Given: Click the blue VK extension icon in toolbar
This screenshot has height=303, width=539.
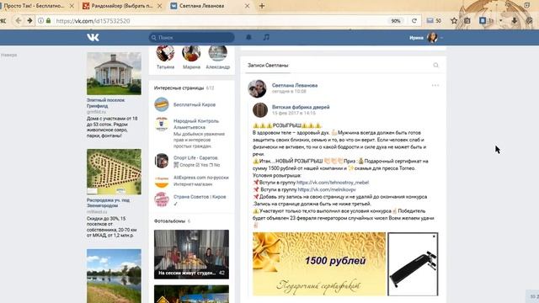Looking at the screenshot, I should (483, 20).
